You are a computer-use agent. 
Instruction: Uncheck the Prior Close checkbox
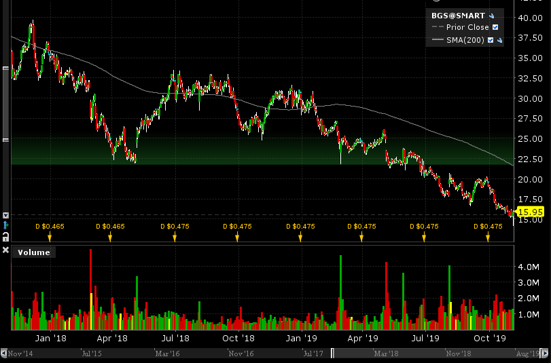[x=495, y=27]
